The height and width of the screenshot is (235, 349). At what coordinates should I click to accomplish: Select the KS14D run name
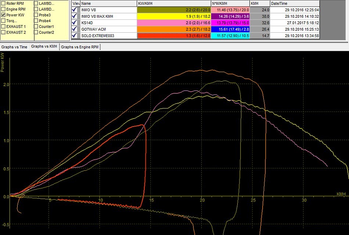(x=87, y=23)
